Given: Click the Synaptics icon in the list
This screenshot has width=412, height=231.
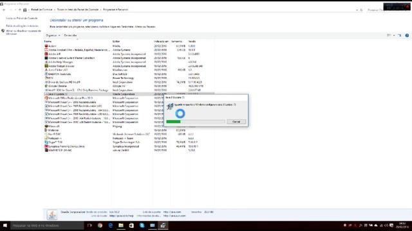Looking at the screenshot, I should click(46, 146).
